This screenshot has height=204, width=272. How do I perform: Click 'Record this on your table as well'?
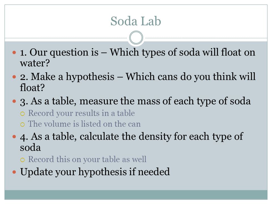coord(87,160)
